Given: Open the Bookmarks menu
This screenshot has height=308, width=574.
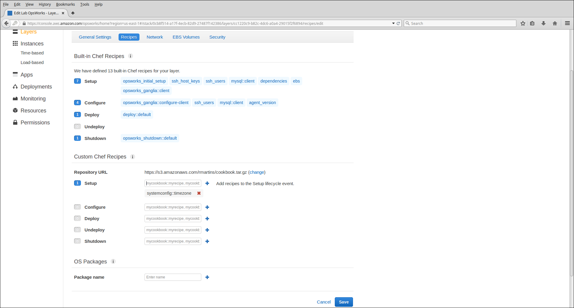Looking at the screenshot, I should [65, 4].
